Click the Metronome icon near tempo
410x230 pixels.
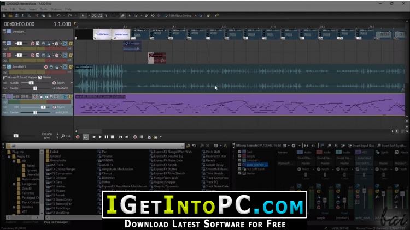pyautogui.click(x=63, y=136)
